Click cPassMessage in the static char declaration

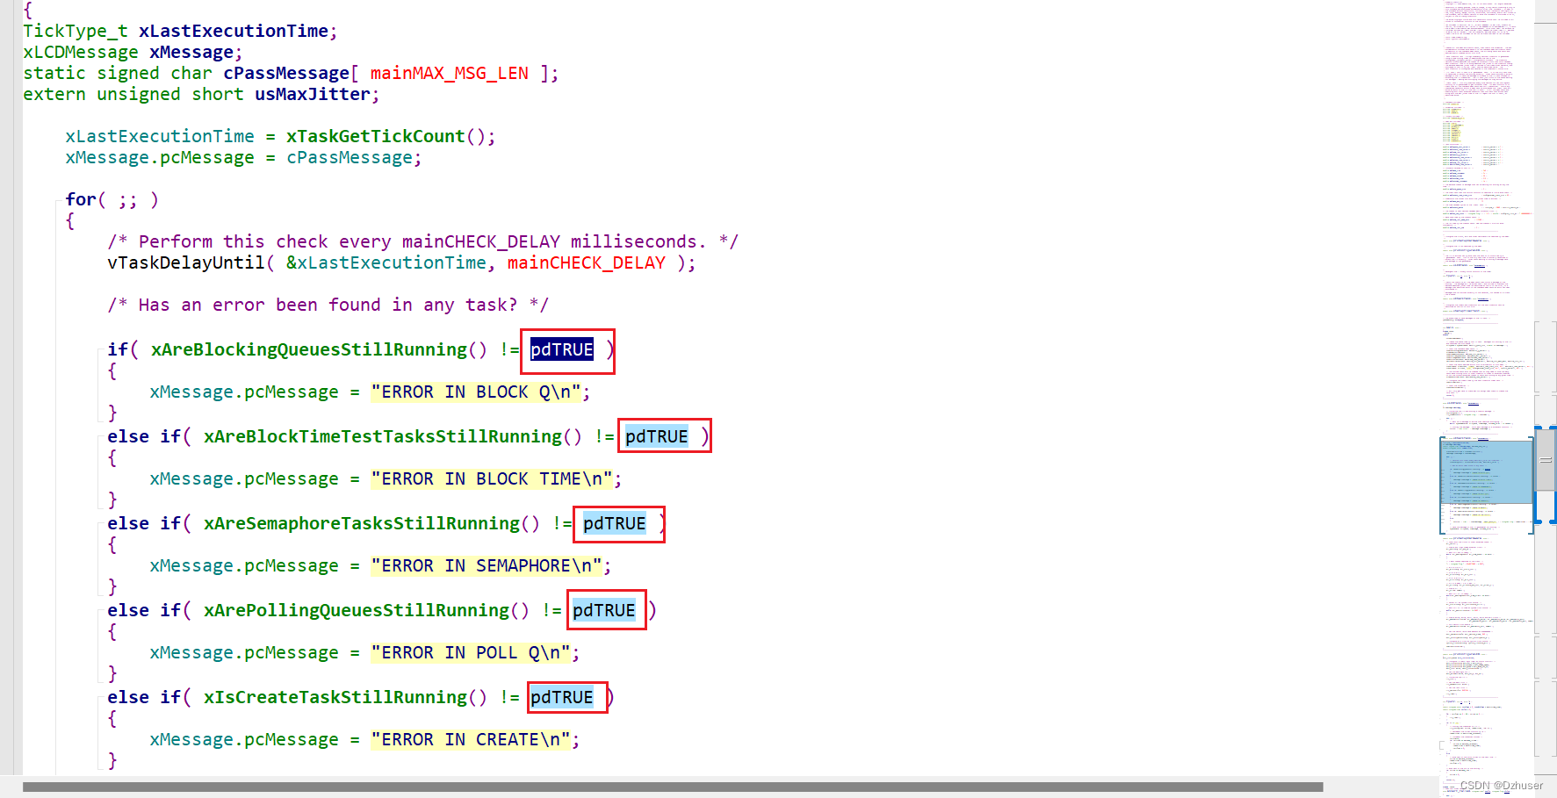coord(286,73)
